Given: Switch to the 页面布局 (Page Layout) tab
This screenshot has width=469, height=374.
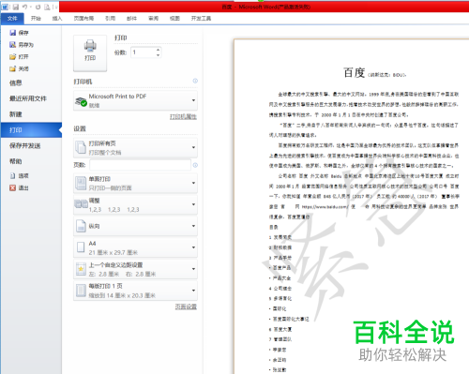Looking at the screenshot, I should pyautogui.click(x=83, y=19).
